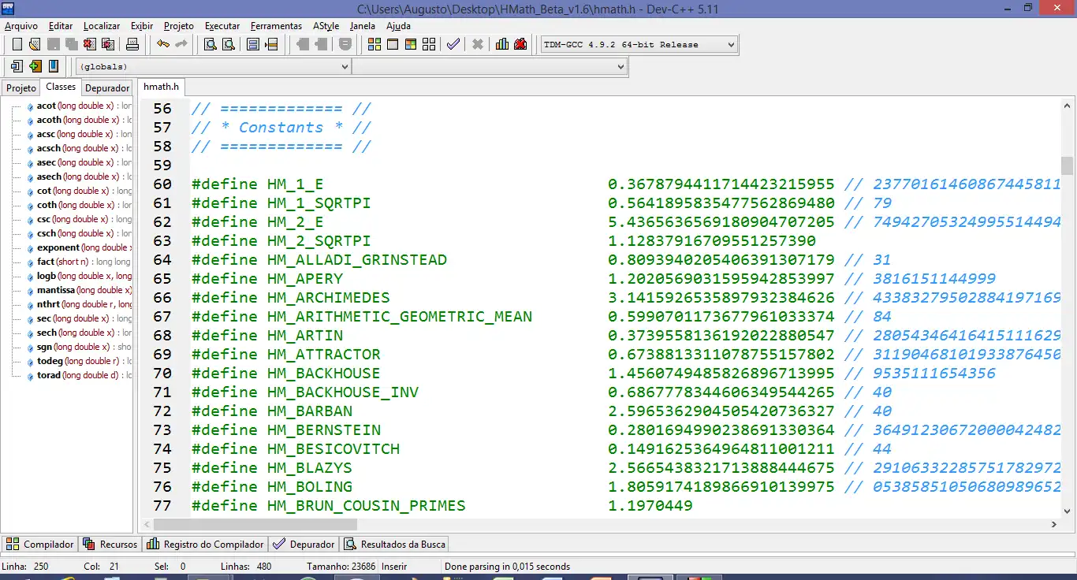Open the Arquivo menu
Image resolution: width=1077 pixels, height=580 pixels.
(x=21, y=26)
